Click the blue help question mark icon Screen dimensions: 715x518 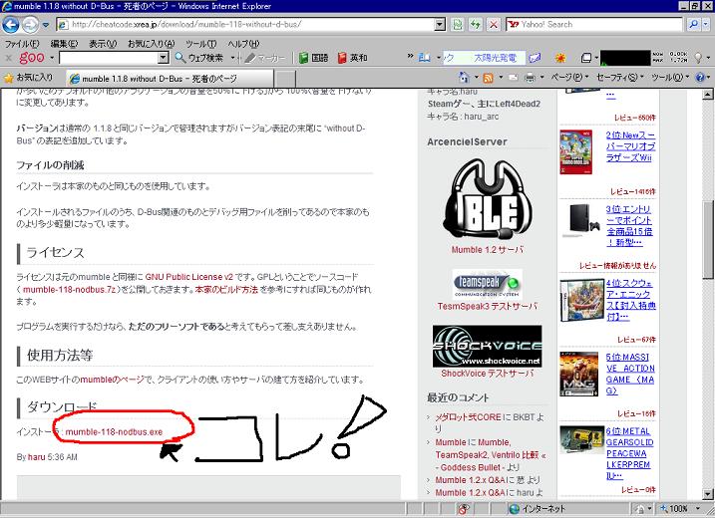[x=700, y=78]
